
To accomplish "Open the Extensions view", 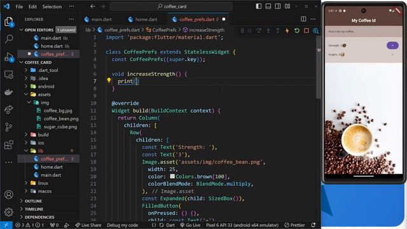I will 9,144.
